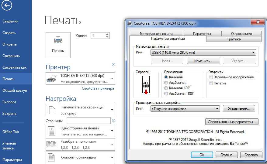Image resolution: width=267 pixels, height=164 pixels.
Task: Switch to the Графика tab
Action: tap(234, 39)
